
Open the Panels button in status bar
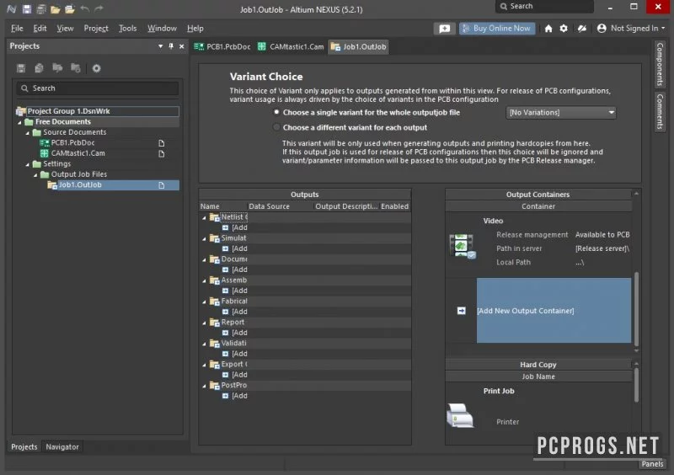(652, 464)
